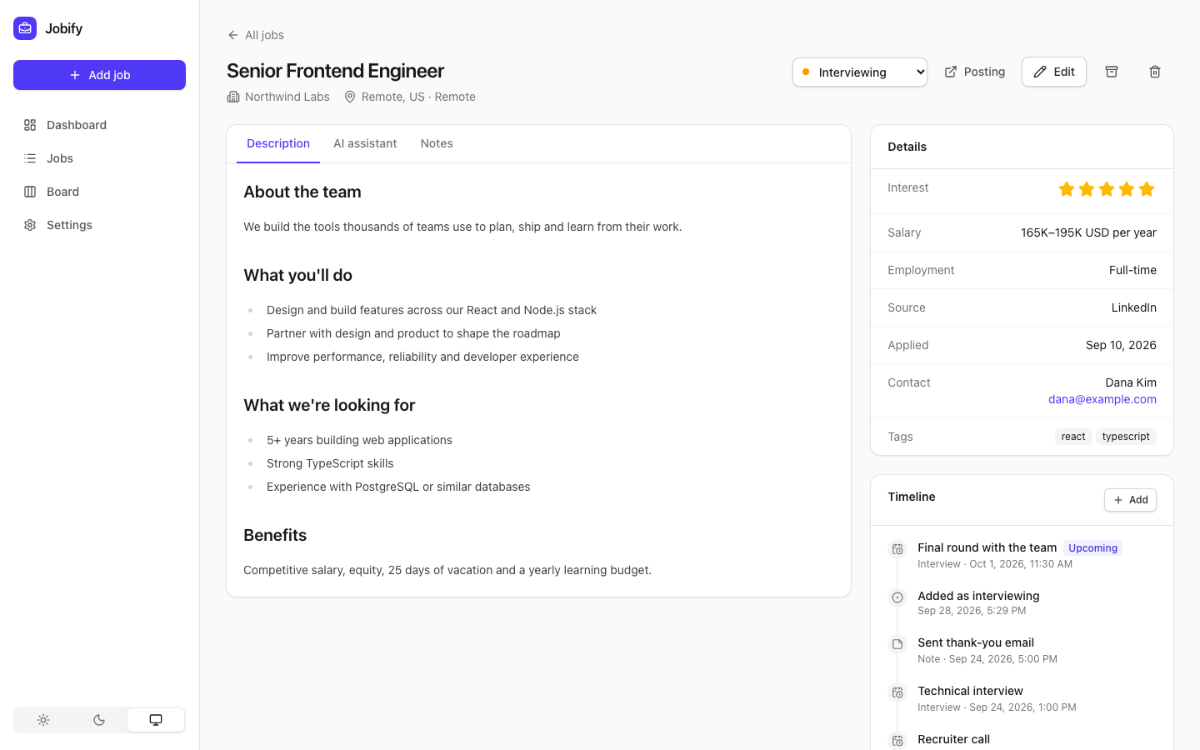The width and height of the screenshot is (1200, 750).
Task: Click the Add job button
Action: 99,75
